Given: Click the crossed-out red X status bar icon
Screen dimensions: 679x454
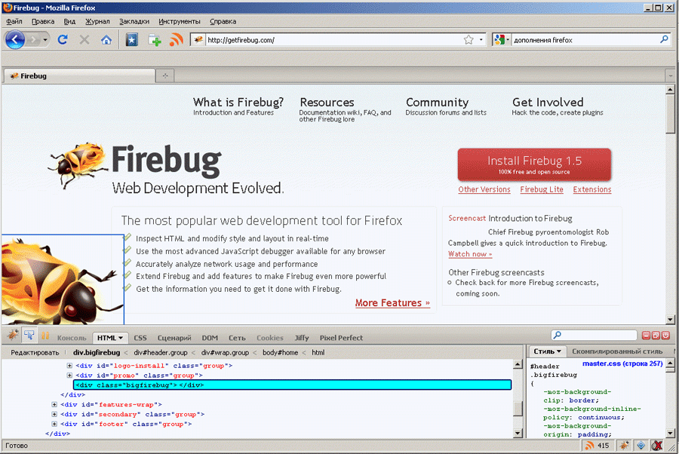Looking at the screenshot, I should (657, 446).
